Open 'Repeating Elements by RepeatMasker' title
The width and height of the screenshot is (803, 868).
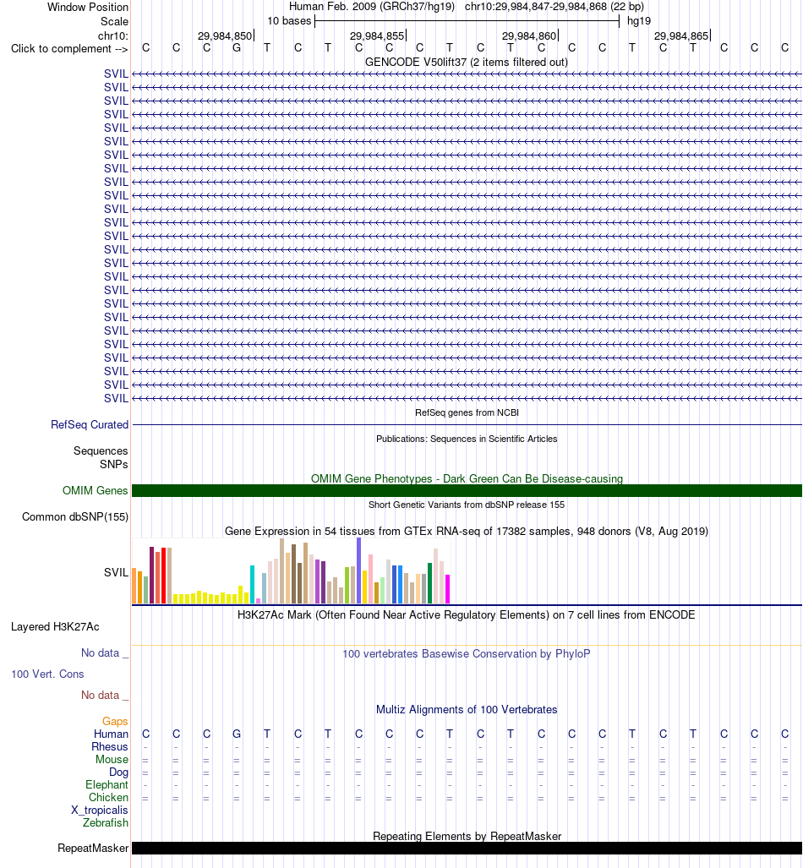click(x=467, y=836)
